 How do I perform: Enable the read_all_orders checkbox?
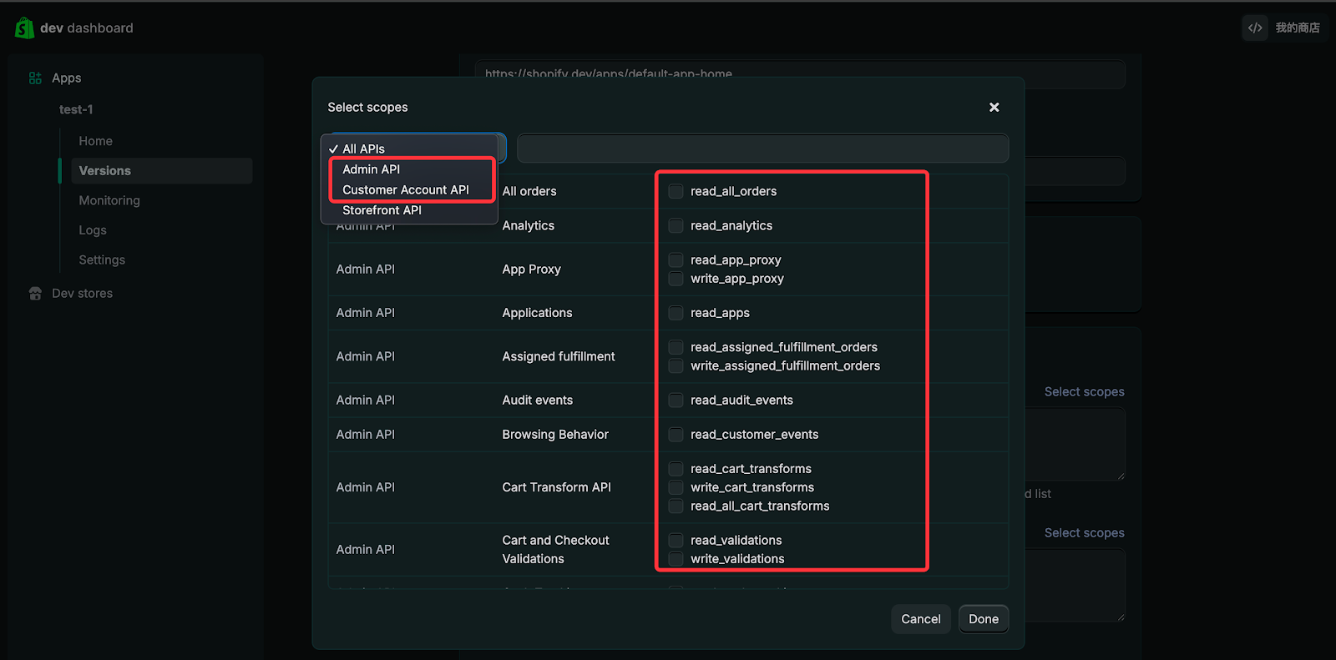click(x=676, y=192)
